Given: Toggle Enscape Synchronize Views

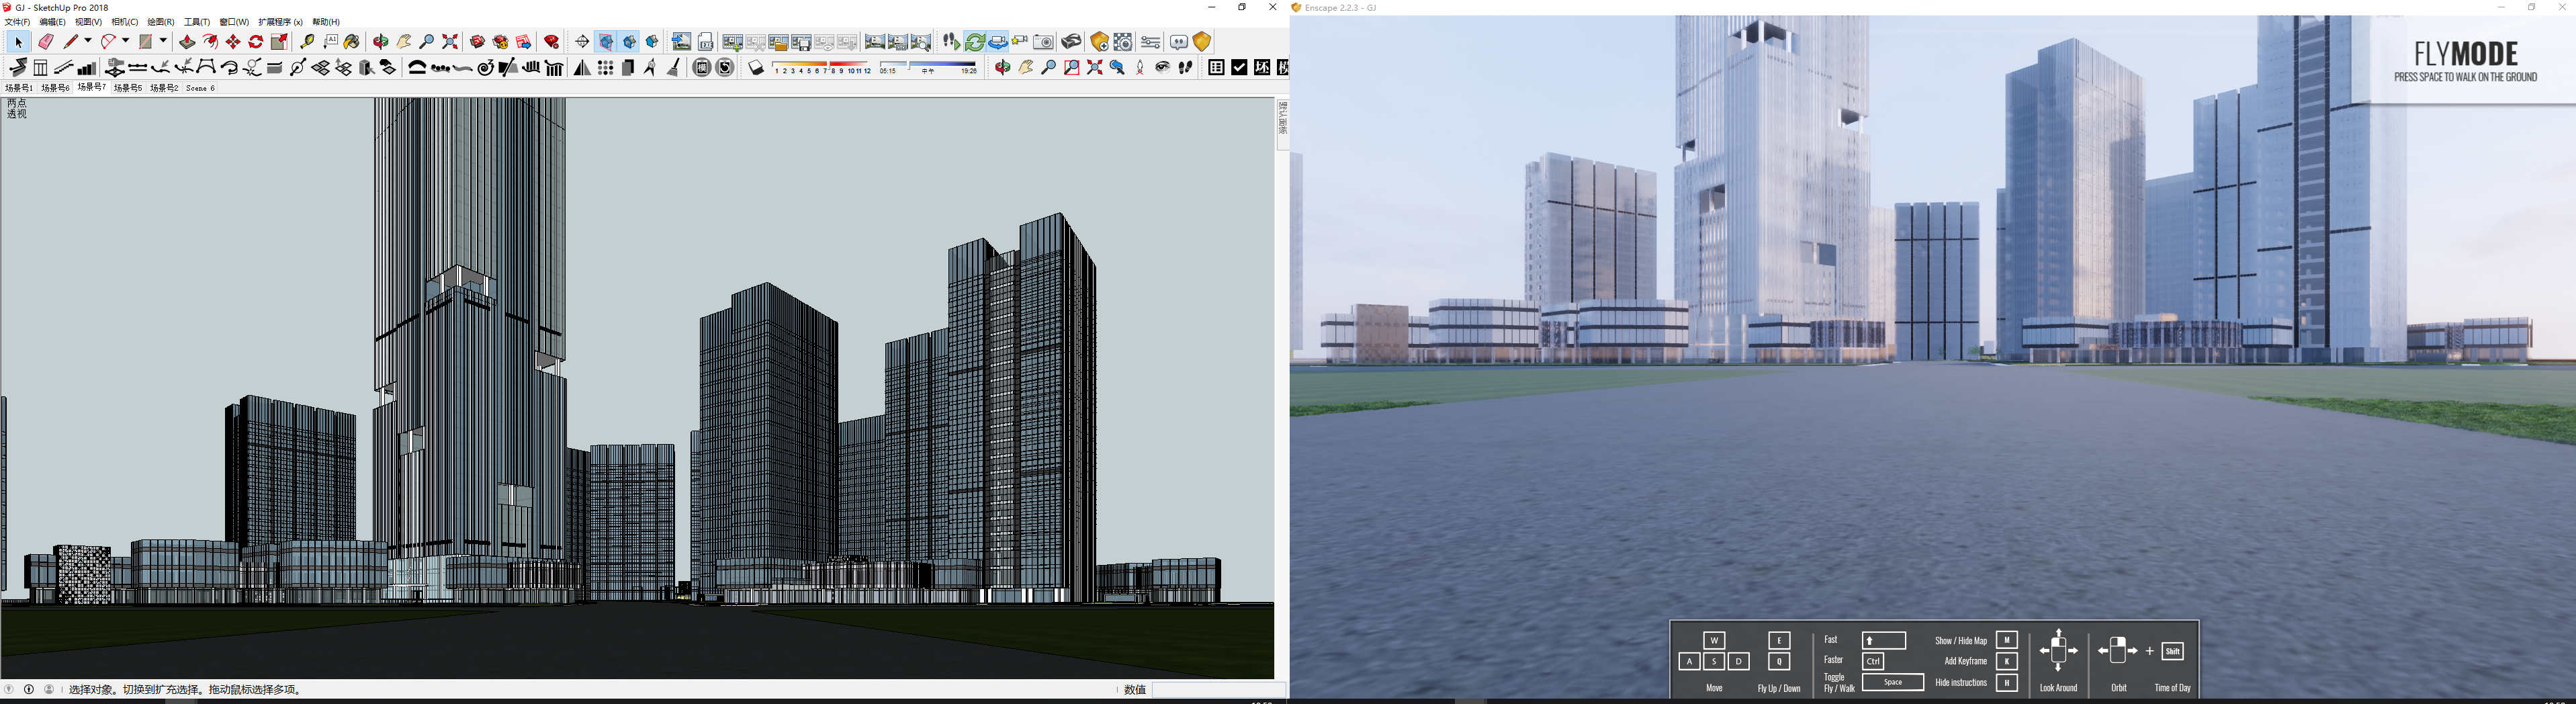Looking at the screenshot, I should coord(998,42).
